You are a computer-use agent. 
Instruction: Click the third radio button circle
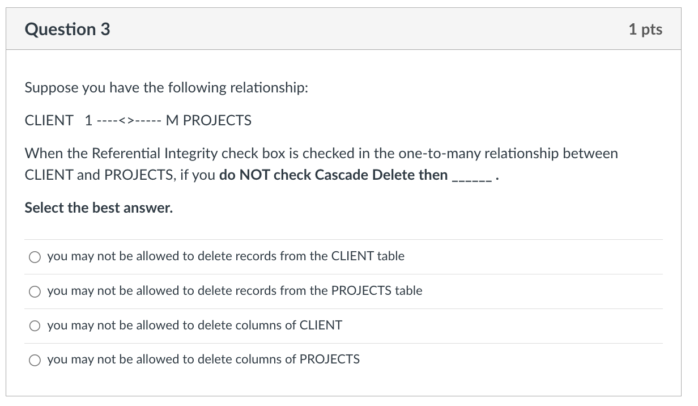tap(35, 325)
